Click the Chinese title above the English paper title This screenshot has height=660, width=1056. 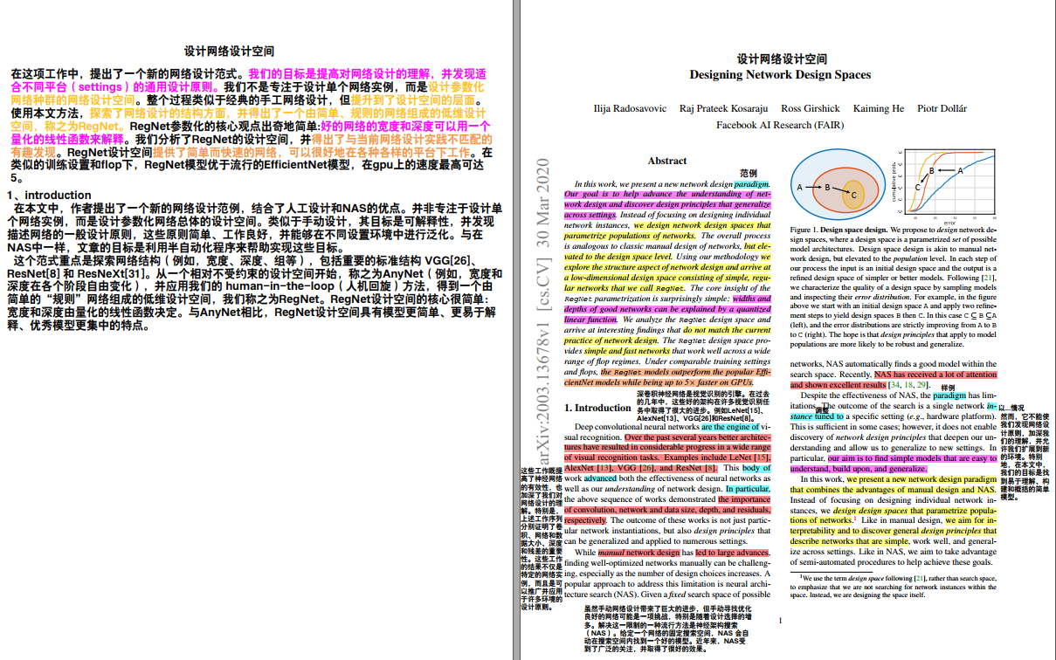pyautogui.click(x=782, y=59)
